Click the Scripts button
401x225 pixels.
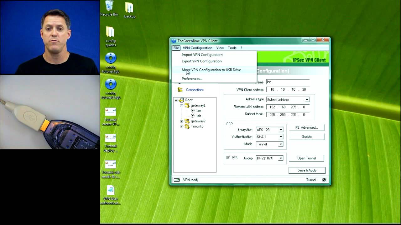point(306,137)
